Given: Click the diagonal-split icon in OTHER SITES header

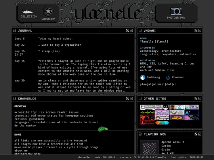Looking at the screenshot, I should point(196,98).
